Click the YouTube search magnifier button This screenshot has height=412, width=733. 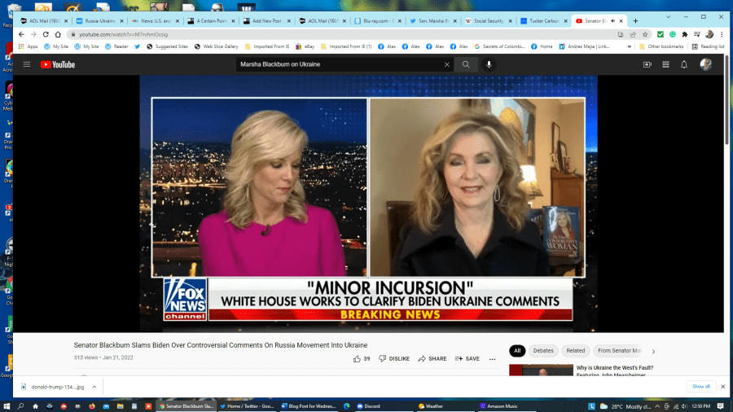[x=466, y=64]
